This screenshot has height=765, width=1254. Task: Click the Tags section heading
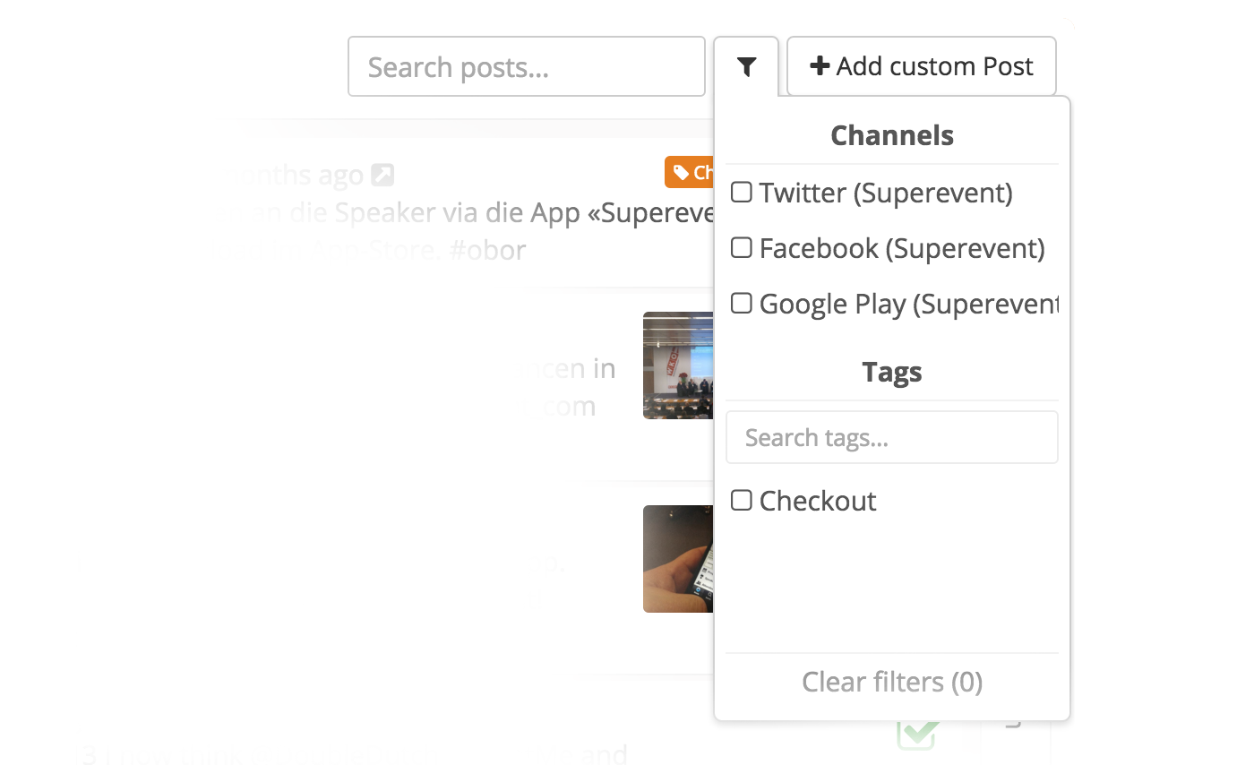point(892,372)
